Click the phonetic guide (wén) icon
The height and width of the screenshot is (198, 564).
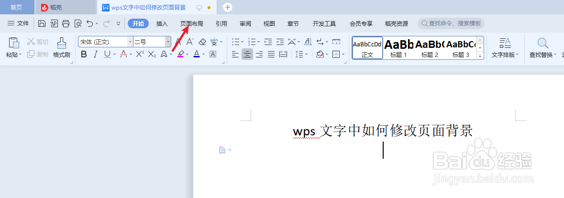(x=214, y=42)
